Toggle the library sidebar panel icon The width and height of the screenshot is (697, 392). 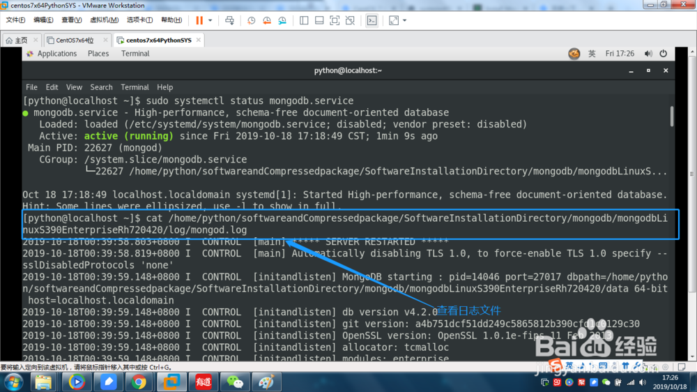point(304,20)
